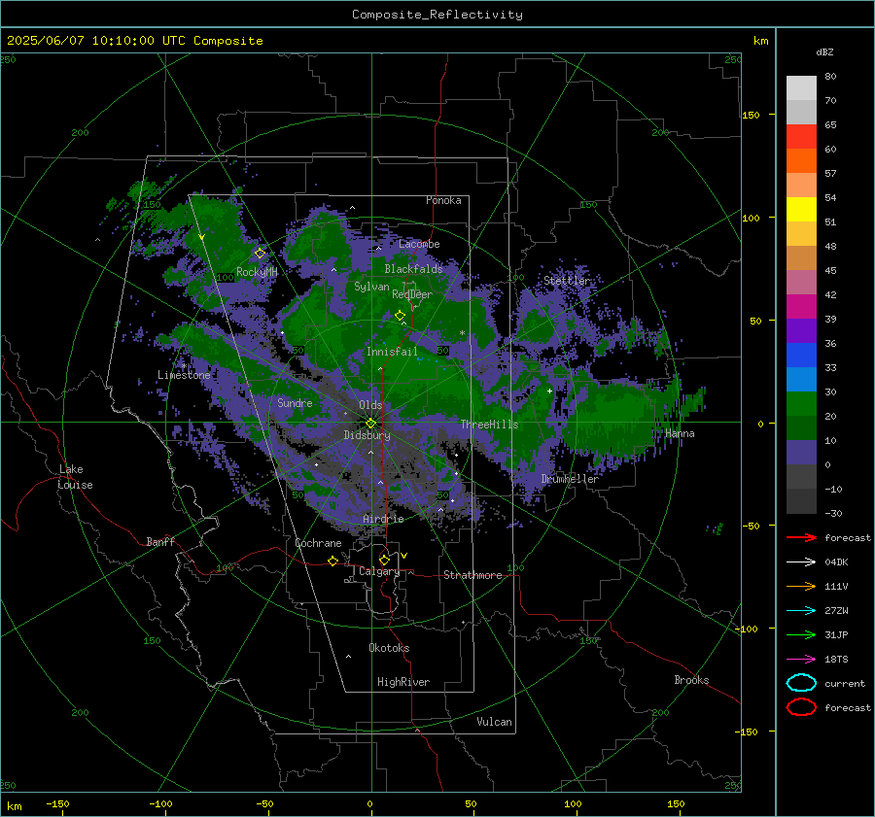This screenshot has height=817, width=875.
Task: Click the Vulcan city label
Action: pos(494,722)
